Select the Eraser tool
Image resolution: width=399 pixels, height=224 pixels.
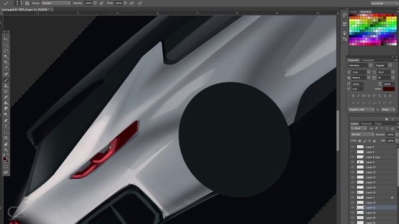tap(6, 97)
